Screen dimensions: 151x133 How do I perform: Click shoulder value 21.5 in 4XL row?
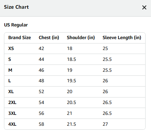point(72,124)
